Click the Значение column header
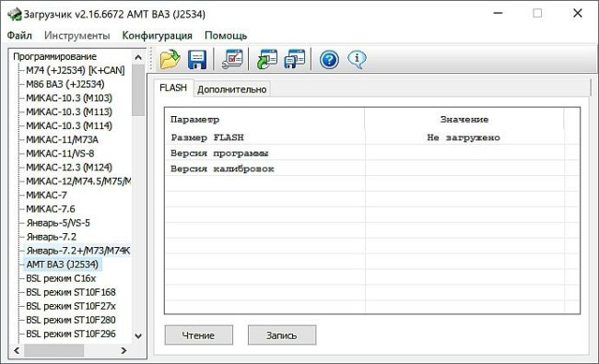The width and height of the screenshot is (599, 364). click(464, 120)
